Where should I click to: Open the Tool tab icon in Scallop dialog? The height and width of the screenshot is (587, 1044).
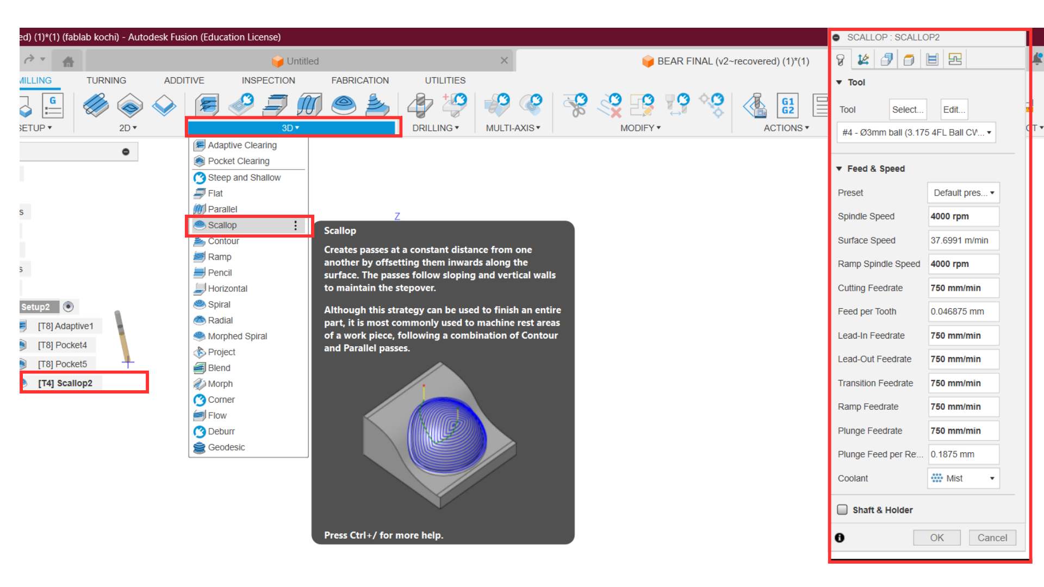pyautogui.click(x=841, y=59)
